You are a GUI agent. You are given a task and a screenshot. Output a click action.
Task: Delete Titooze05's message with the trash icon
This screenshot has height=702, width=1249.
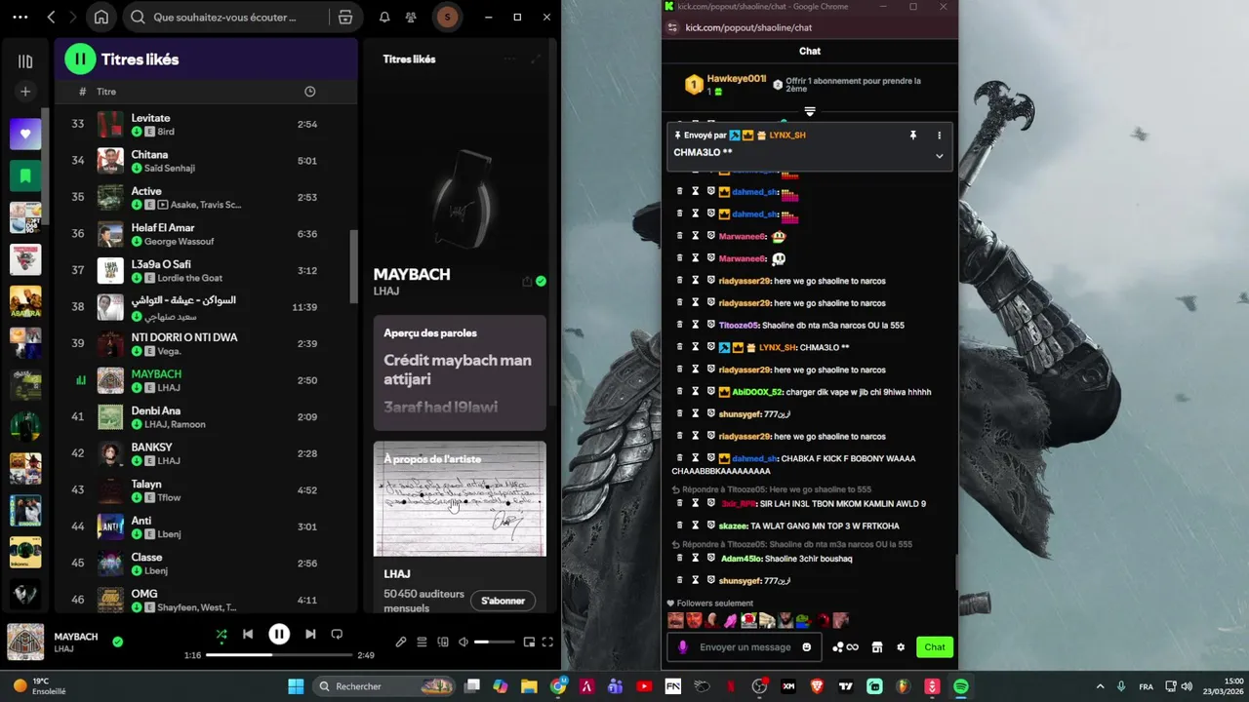[x=679, y=325]
